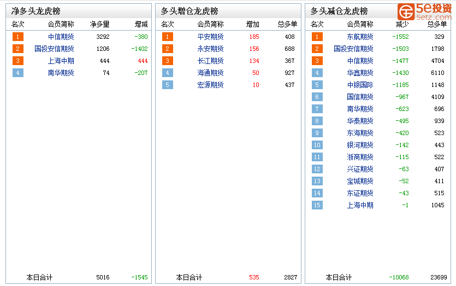The height and width of the screenshot is (286, 456).
Task: Click the 增加 column header
Action: pos(252,24)
